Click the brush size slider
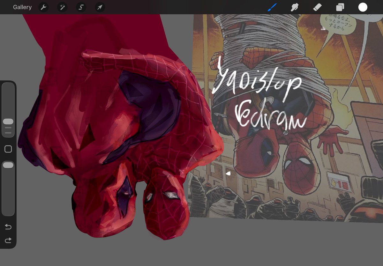 point(8,110)
